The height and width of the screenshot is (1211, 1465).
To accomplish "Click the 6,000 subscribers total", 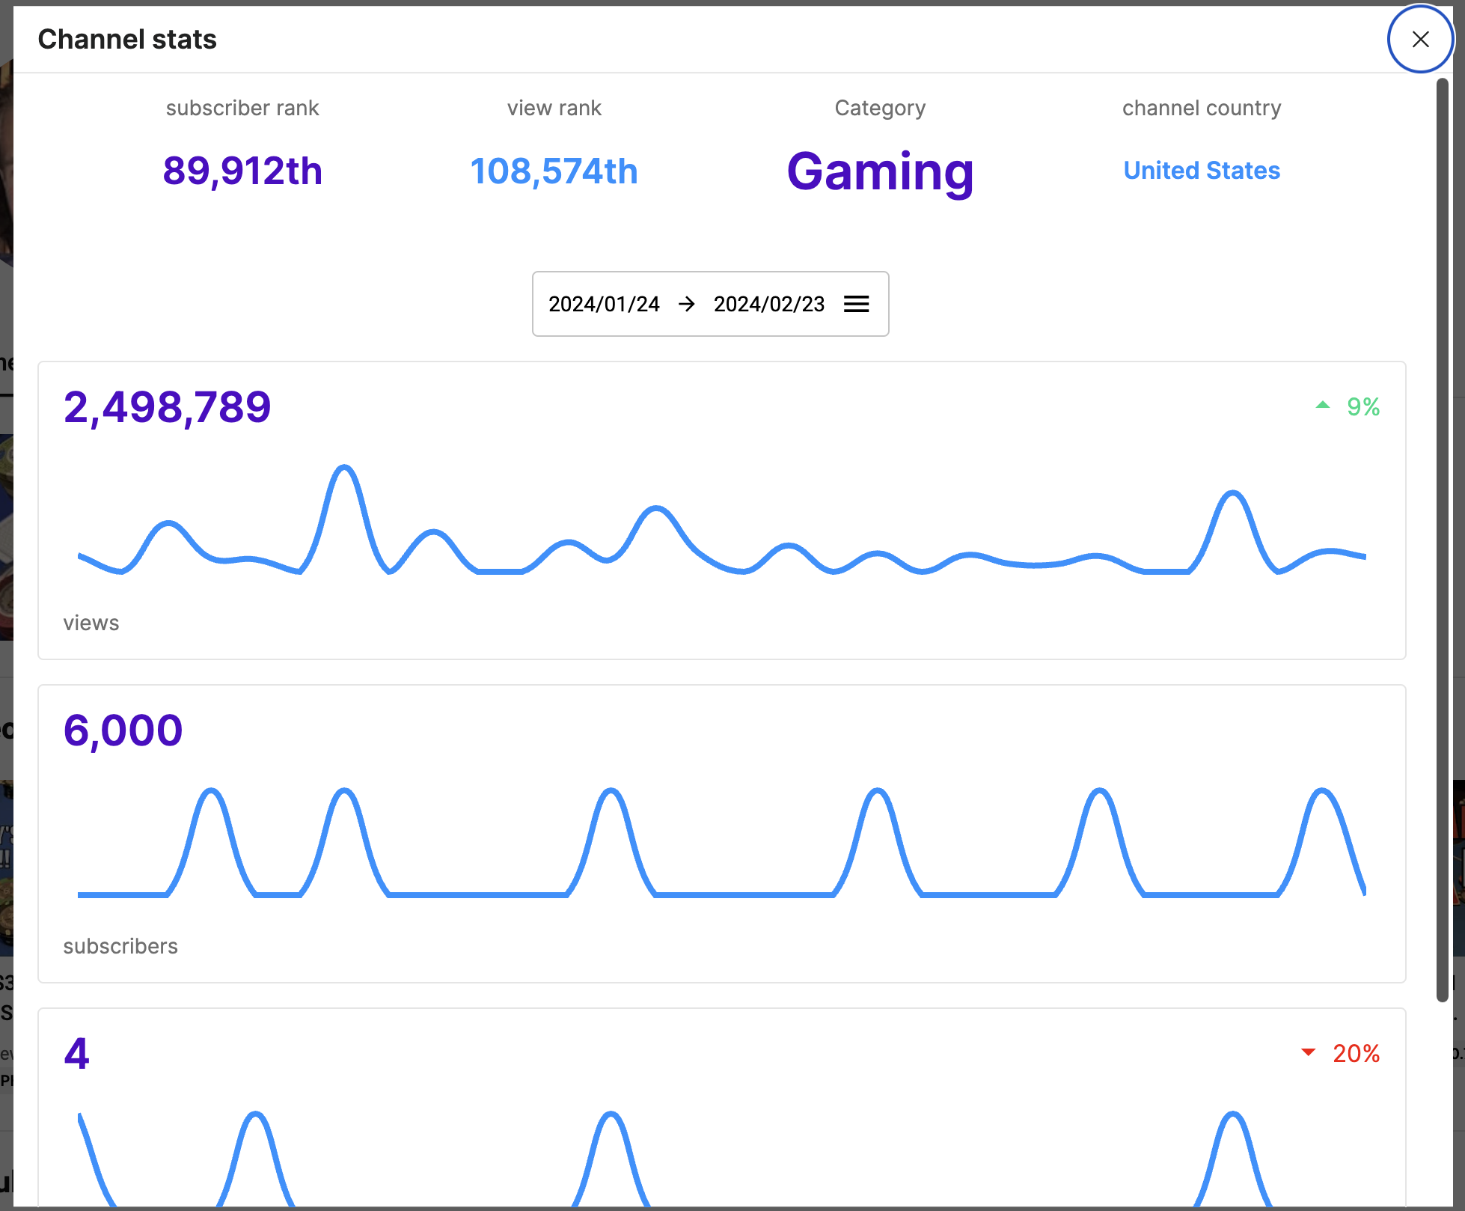I will coord(123,731).
